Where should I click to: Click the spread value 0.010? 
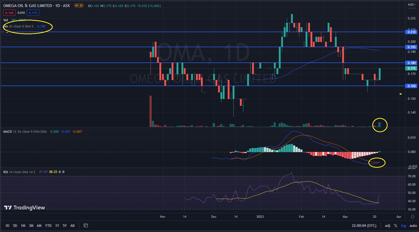[21, 13]
